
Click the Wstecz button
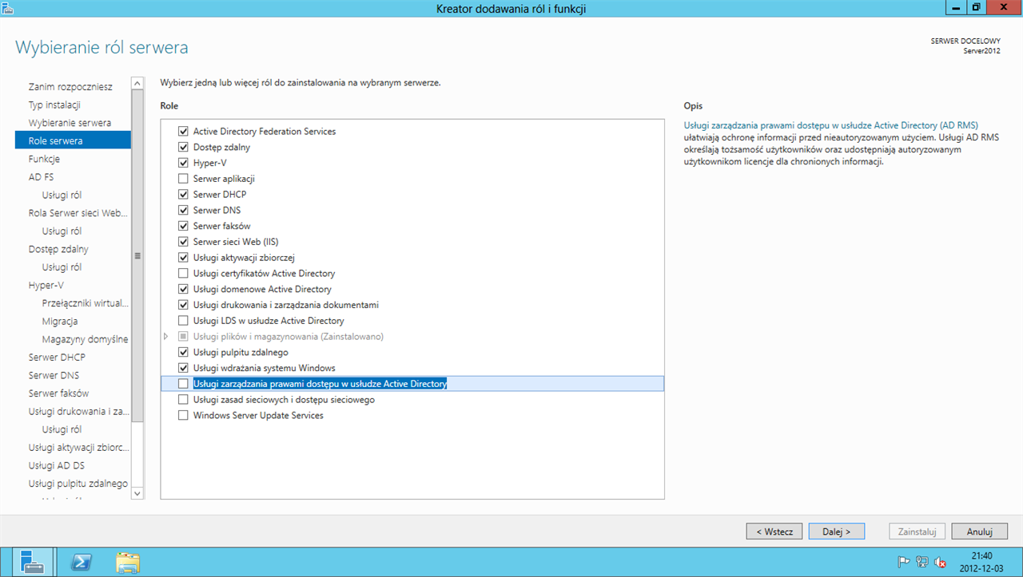(x=774, y=532)
